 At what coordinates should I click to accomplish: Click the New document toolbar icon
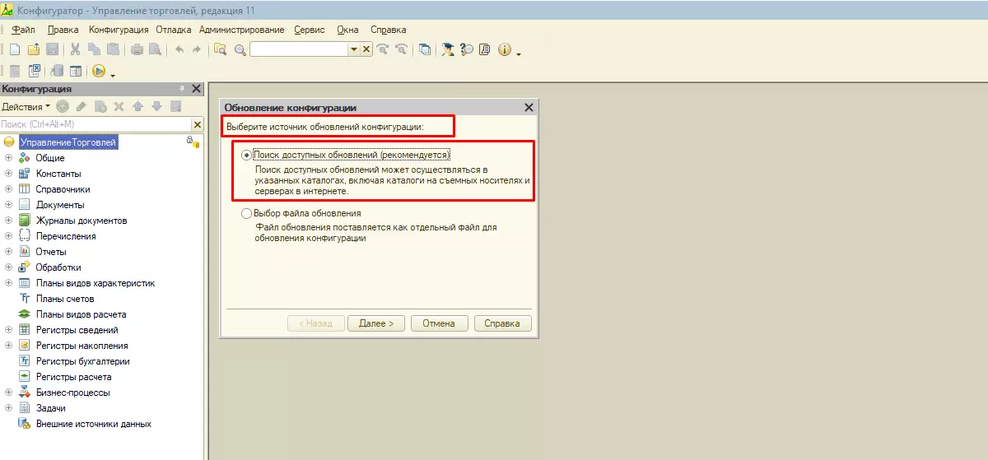point(14,49)
